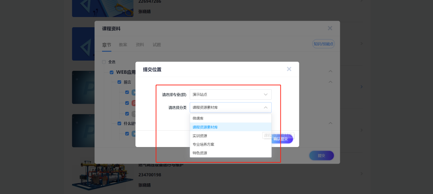
Task: Click the 确认提交 button
Action: 281,139
